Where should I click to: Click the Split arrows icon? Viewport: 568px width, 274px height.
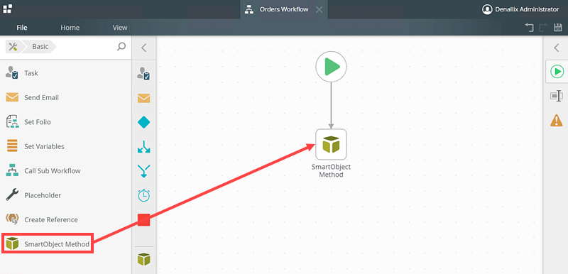pyautogui.click(x=144, y=147)
